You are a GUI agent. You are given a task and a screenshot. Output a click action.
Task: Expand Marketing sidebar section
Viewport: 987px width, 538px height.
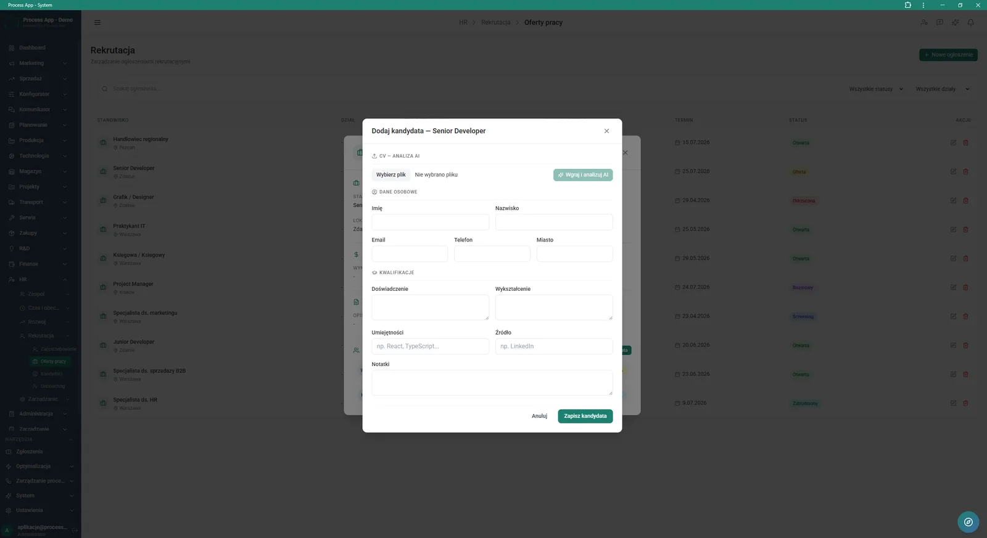pyautogui.click(x=37, y=63)
